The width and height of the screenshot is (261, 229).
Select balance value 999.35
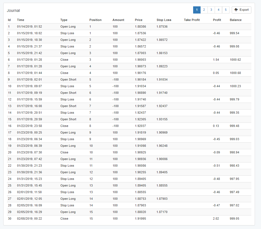[x=235, y=113]
